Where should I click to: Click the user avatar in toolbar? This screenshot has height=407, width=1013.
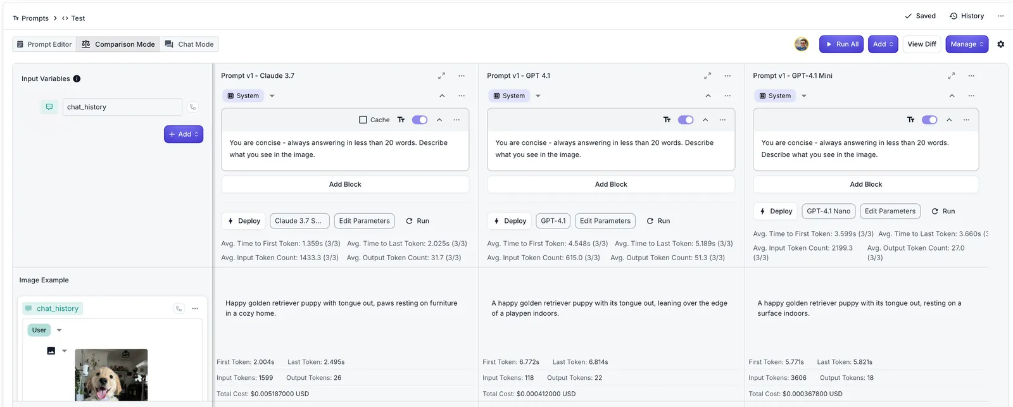tap(802, 44)
